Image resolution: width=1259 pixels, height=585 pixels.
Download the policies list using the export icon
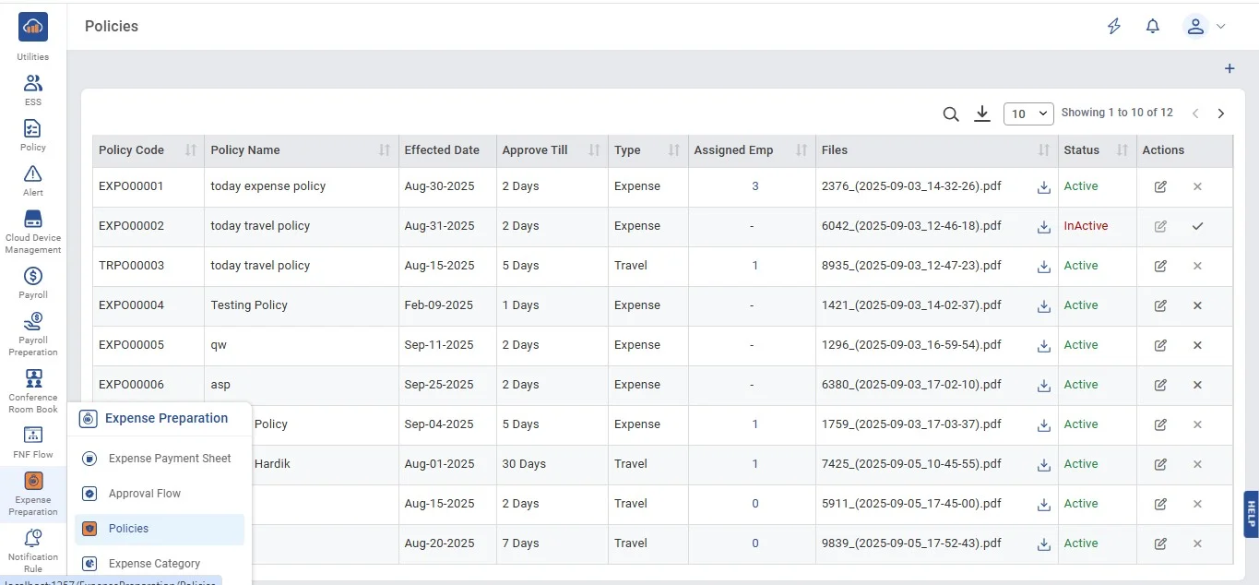point(982,113)
